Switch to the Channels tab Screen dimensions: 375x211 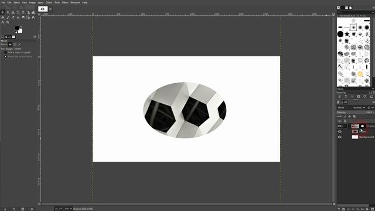click(x=342, y=102)
